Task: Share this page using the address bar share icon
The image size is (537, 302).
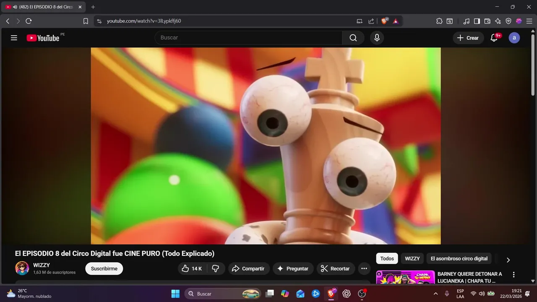Action: point(371,21)
